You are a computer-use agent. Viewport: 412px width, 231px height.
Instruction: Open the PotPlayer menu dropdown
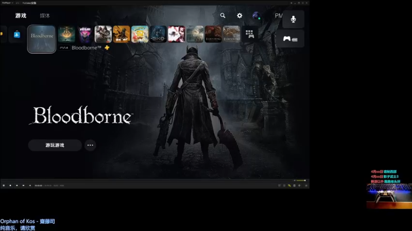pos(7,3)
